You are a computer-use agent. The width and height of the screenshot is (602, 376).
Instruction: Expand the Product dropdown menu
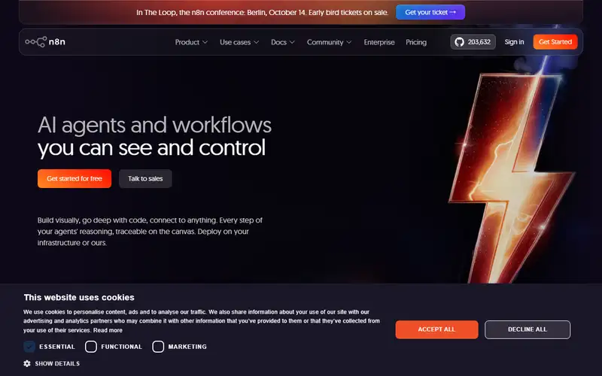click(x=191, y=42)
